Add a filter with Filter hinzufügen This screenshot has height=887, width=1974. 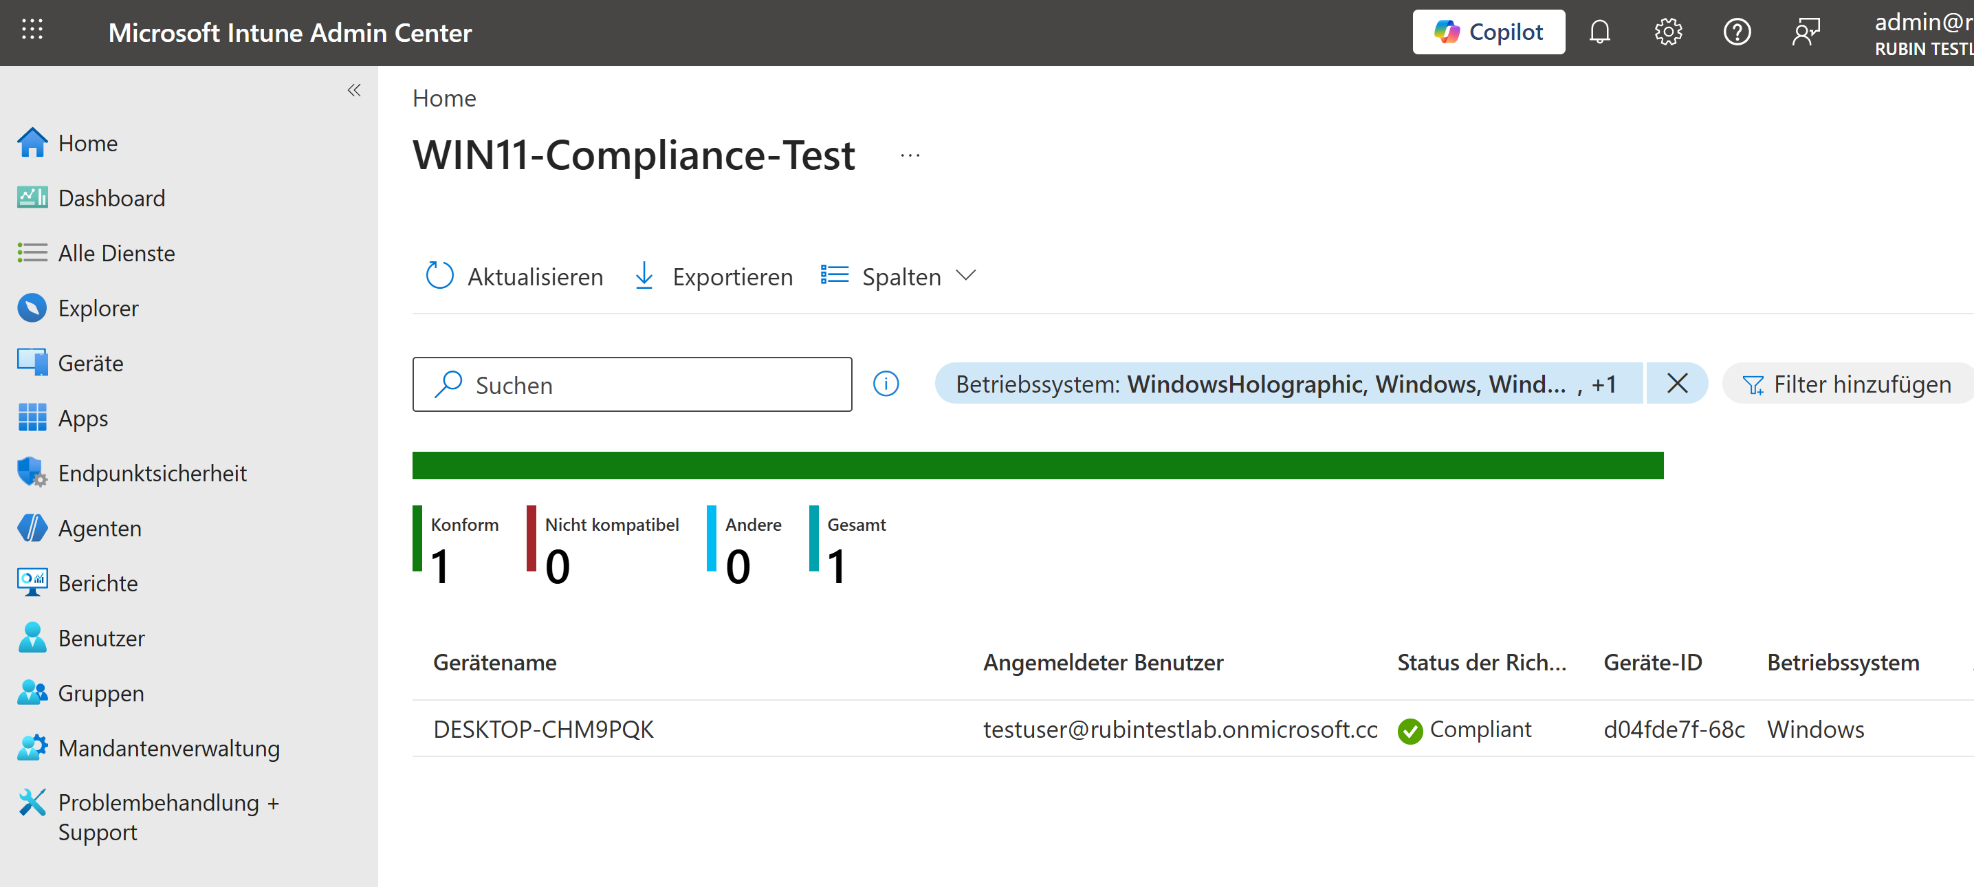click(x=1847, y=383)
